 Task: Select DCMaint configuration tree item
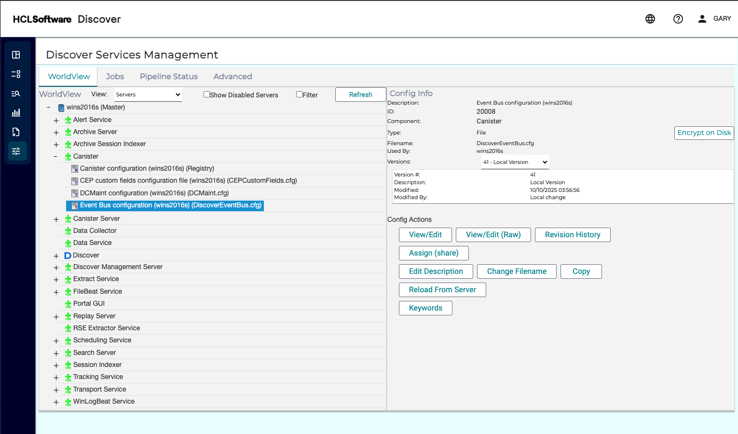tap(154, 193)
